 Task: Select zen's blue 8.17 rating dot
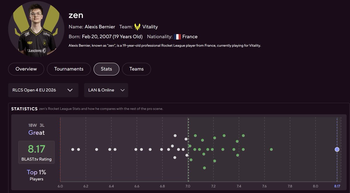[x=337, y=149]
